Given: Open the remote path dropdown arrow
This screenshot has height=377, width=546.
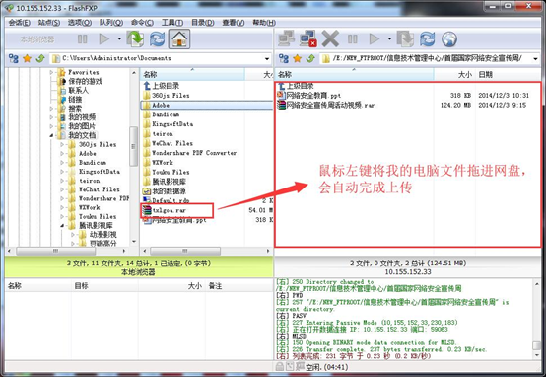Looking at the screenshot, I should coord(535,58).
